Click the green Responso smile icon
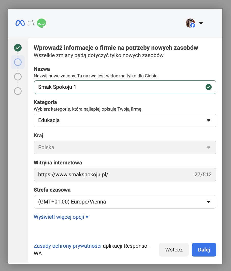The image size is (231, 271). pyautogui.click(x=41, y=23)
